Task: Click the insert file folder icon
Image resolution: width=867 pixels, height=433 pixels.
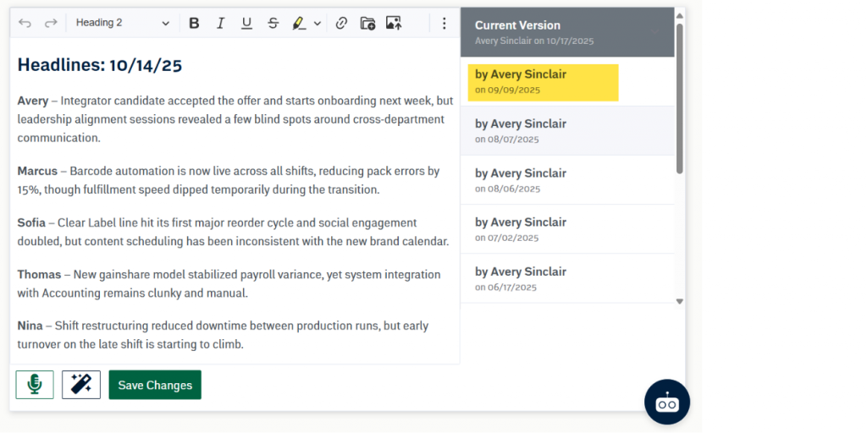Action: point(367,23)
